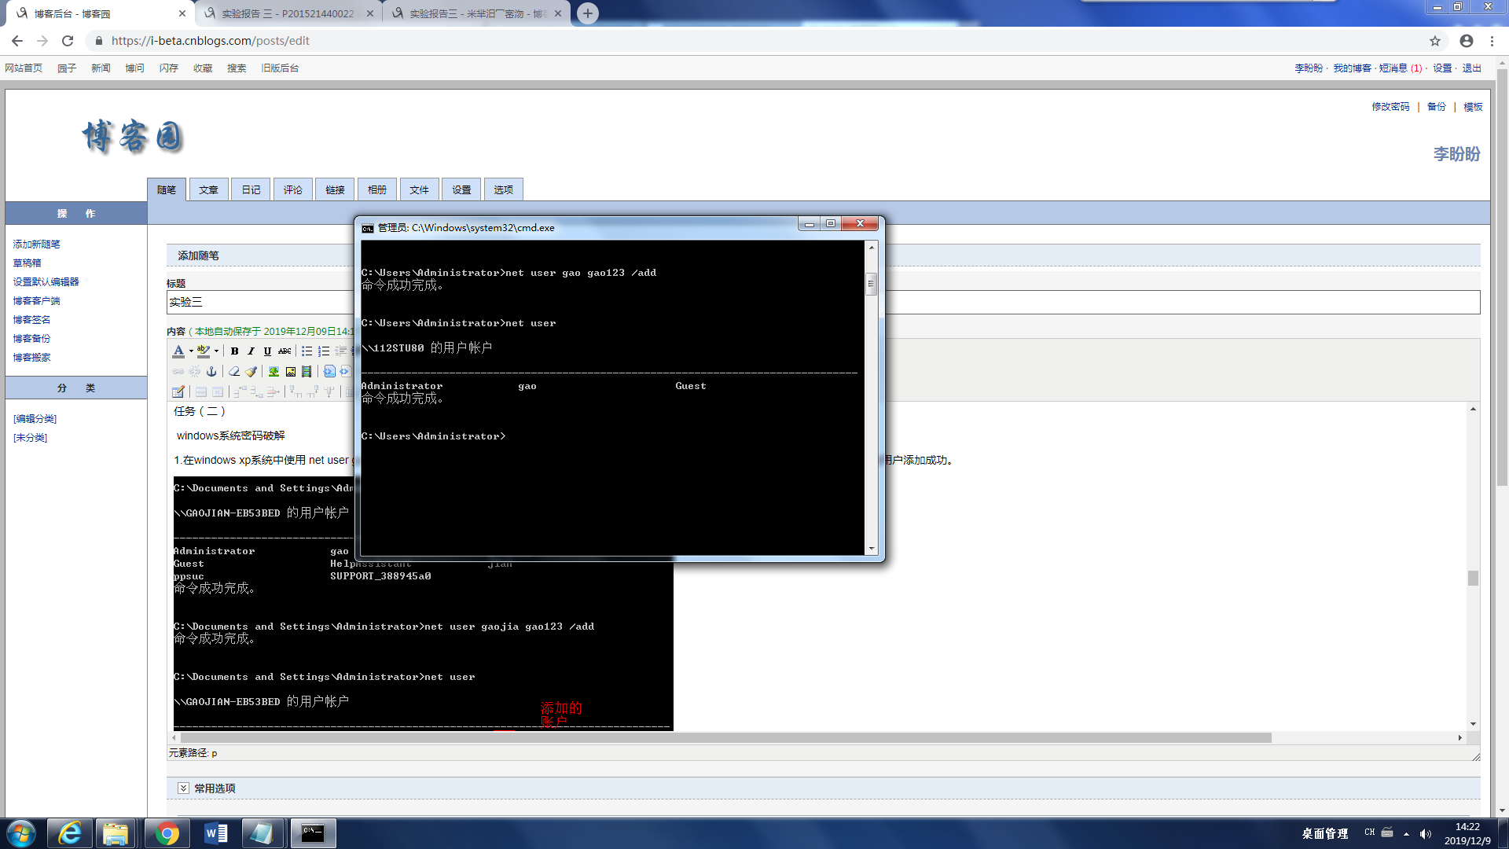Click the strikethrough ABC icon
Viewport: 1509px width, 849px height.
pos(285,351)
